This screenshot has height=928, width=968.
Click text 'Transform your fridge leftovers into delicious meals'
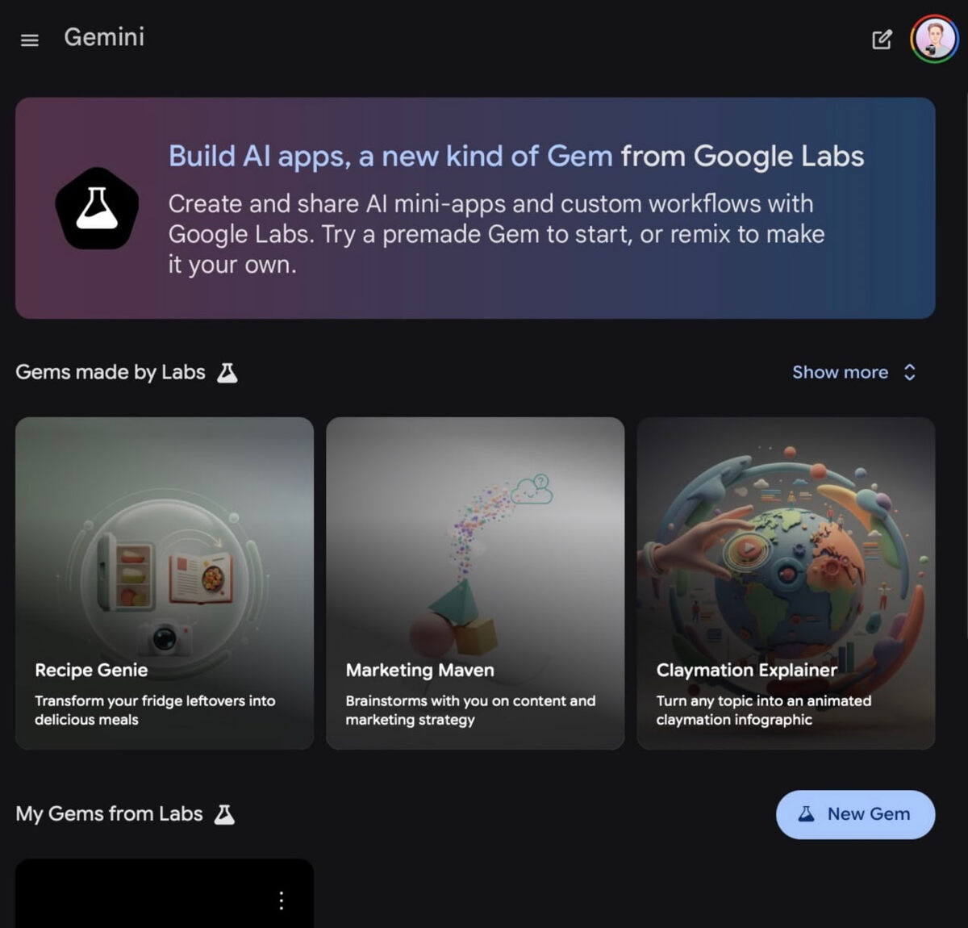tap(155, 710)
